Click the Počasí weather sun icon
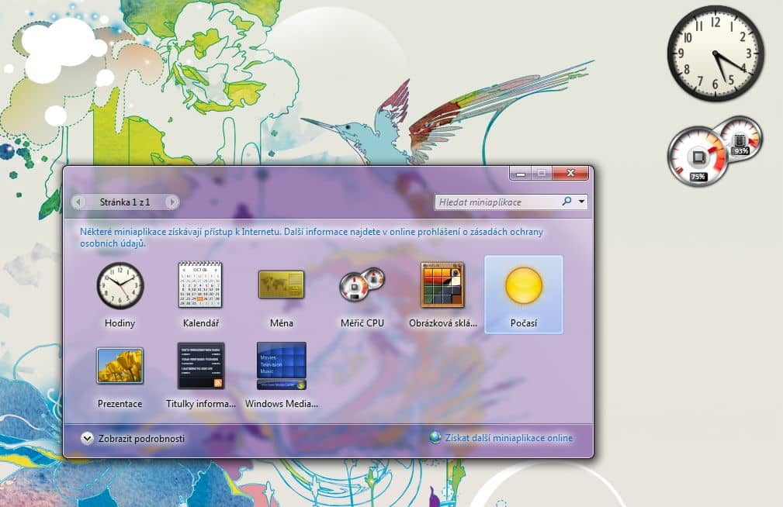The height and width of the screenshot is (507, 783). tap(523, 285)
